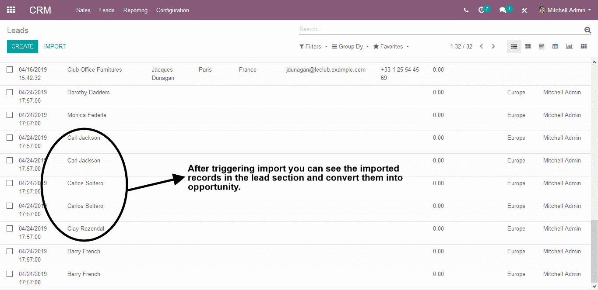The image size is (598, 290).
Task: Select the second Carl Jackson row checkbox
Action: click(10, 160)
